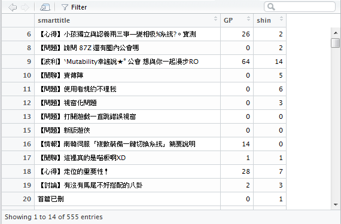Sort by the smarttitle column arrows
This screenshot has height=224, width=341.
pos(215,19)
